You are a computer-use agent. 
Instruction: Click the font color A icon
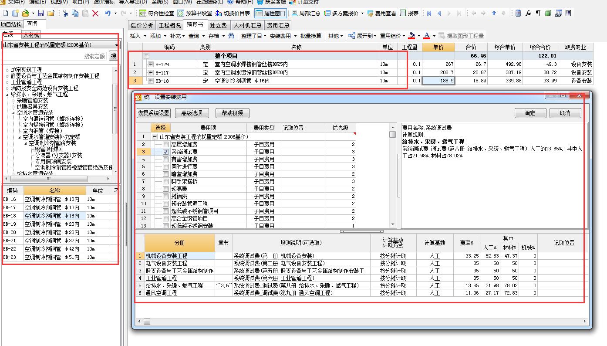point(427,36)
